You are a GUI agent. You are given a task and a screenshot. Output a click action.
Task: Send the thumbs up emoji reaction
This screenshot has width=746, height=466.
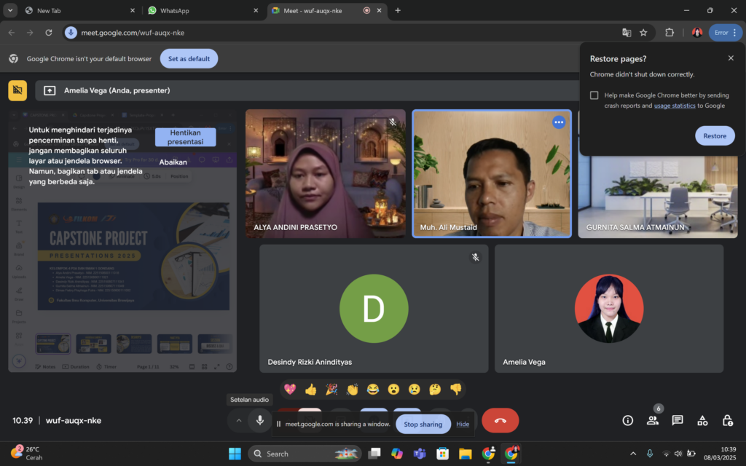[311, 390]
